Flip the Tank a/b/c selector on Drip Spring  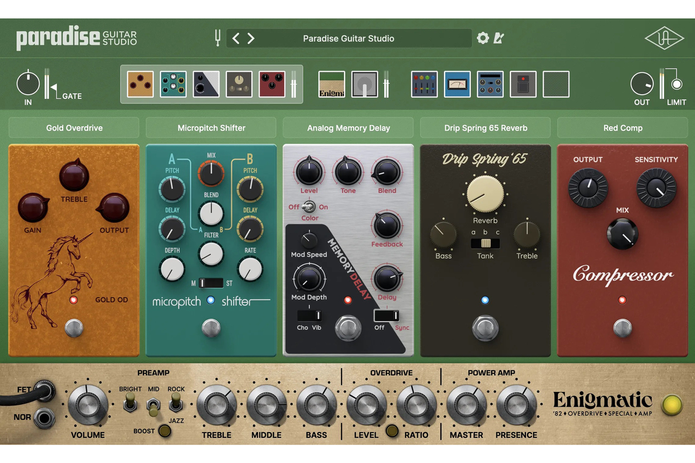pos(485,243)
